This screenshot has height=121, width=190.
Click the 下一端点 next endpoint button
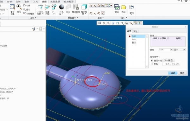coord(168,60)
